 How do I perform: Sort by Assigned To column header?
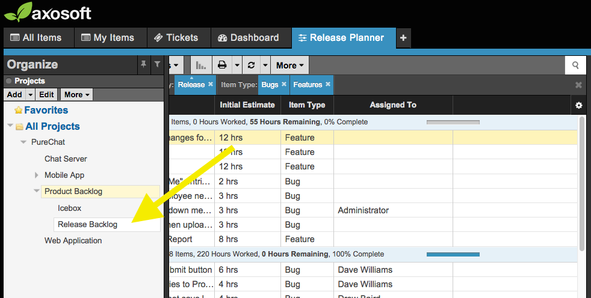(393, 105)
